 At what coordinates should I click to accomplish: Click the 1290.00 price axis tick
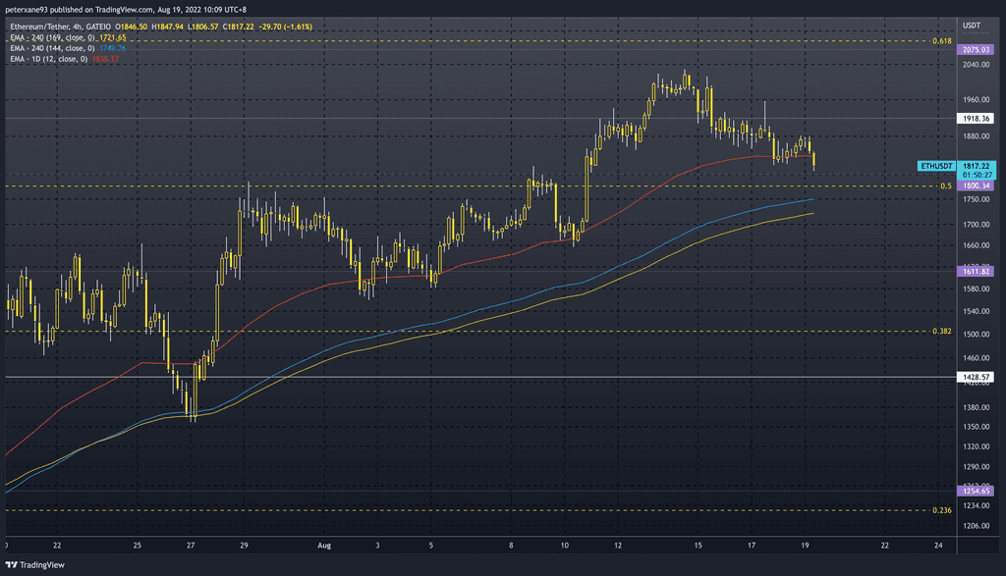coord(977,467)
